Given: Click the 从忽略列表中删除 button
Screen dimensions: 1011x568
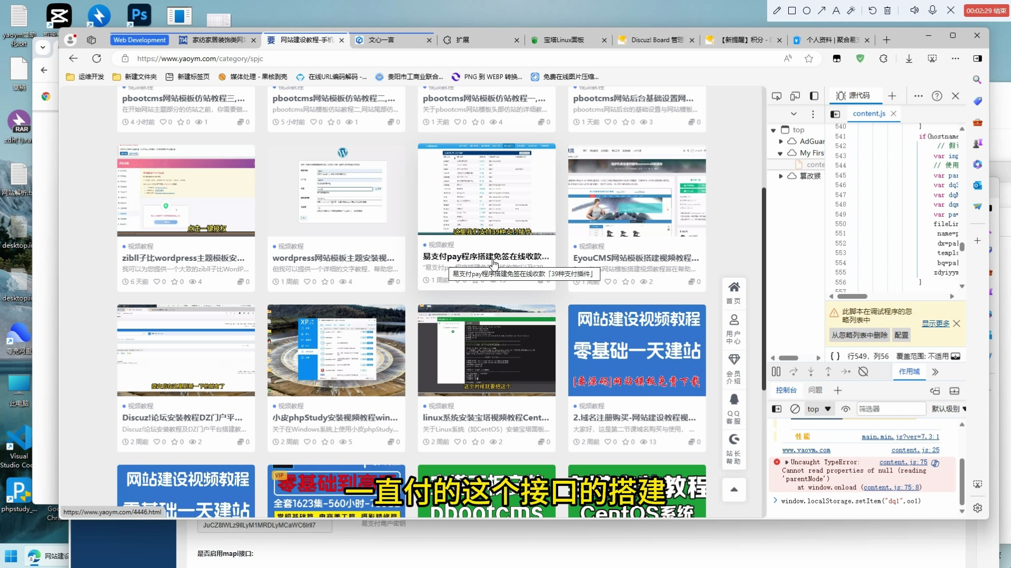Looking at the screenshot, I should [x=859, y=336].
